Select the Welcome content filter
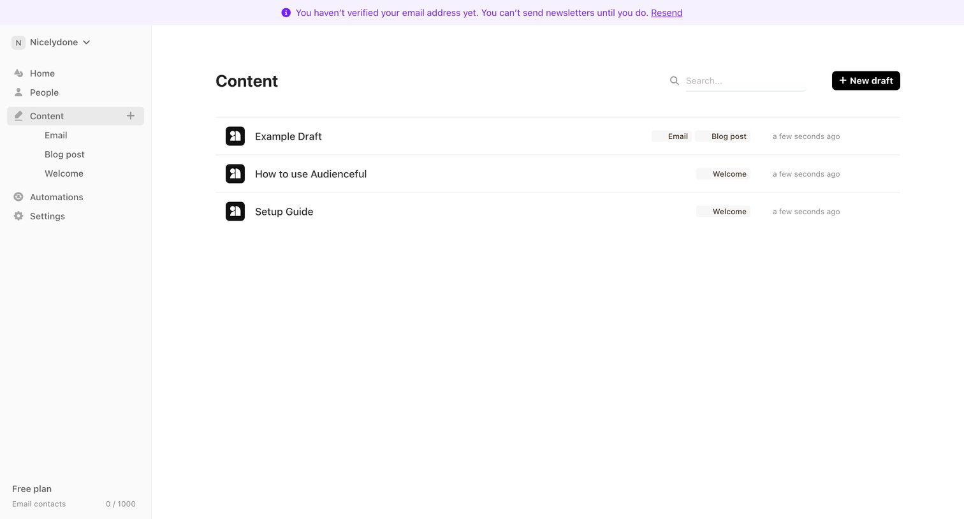964x519 pixels. pos(64,173)
